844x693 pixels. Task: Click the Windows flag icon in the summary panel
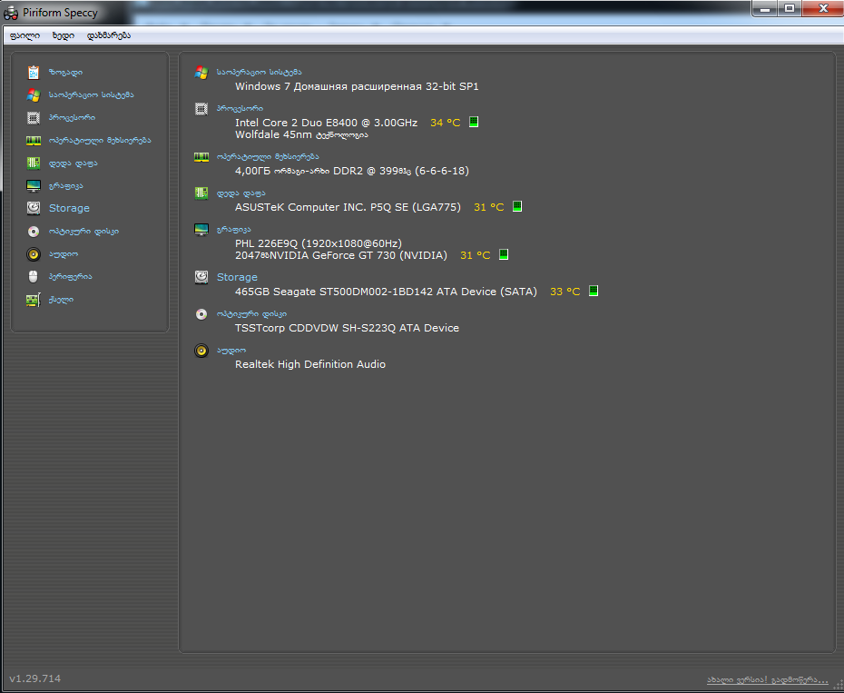pyautogui.click(x=201, y=73)
